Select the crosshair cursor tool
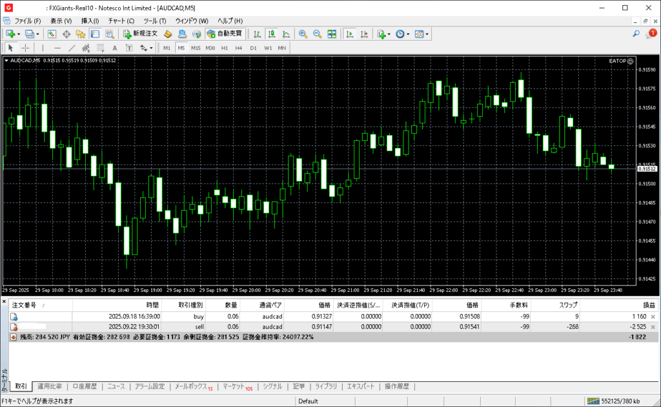 [26, 48]
